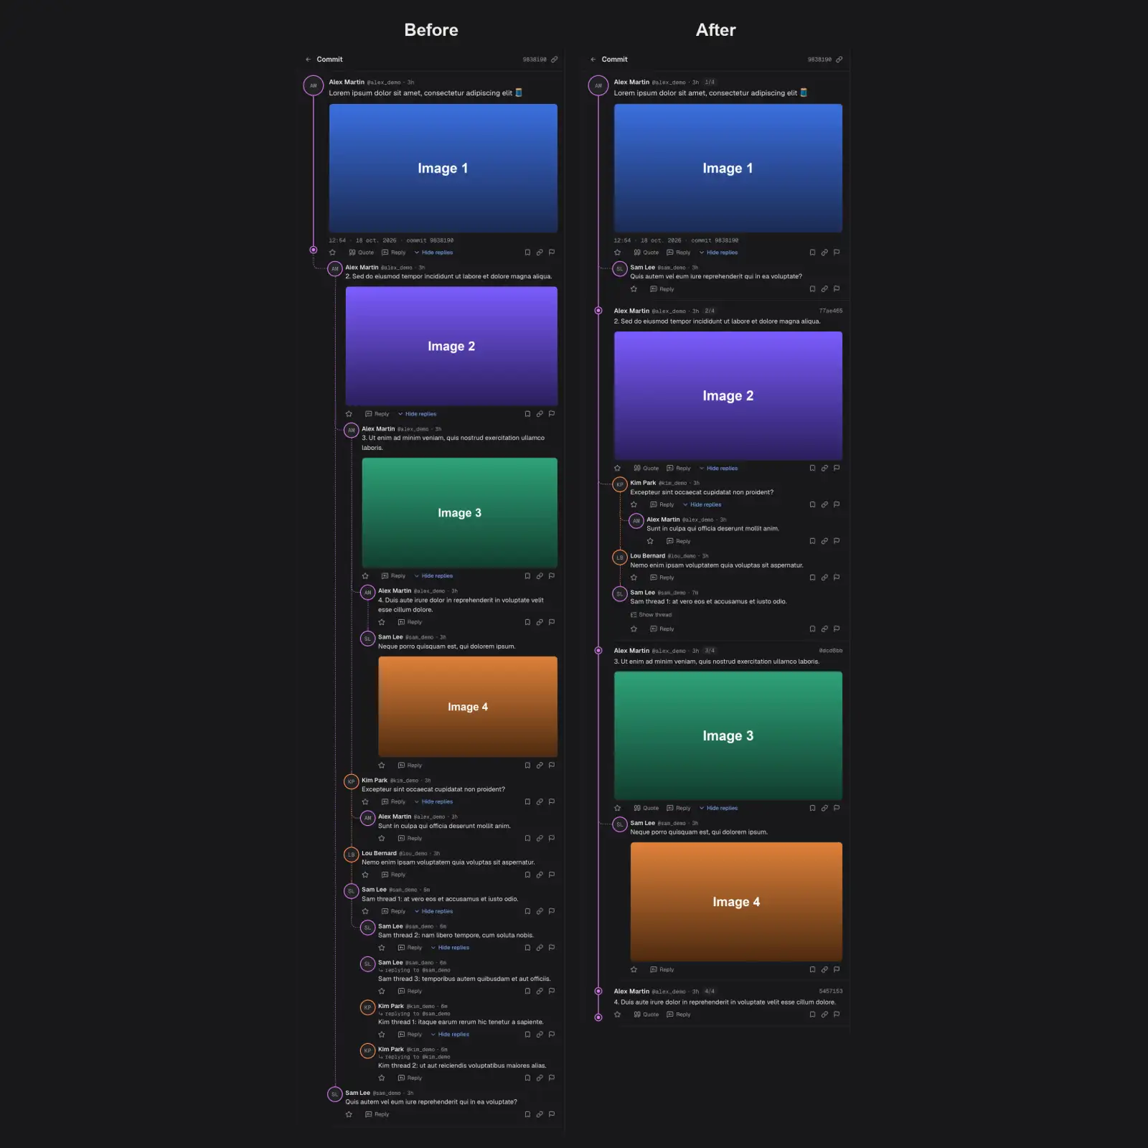Collapse replies under Image 1 in After panel
This screenshot has width=1148, height=1148.
[718, 253]
